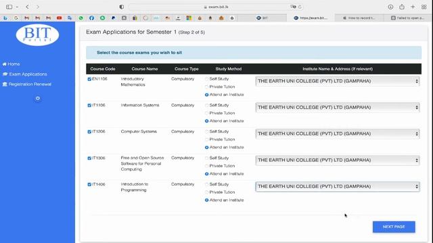The width and height of the screenshot is (433, 243).
Task: Toggle the Safari sidebar button
Action: coord(9,7)
